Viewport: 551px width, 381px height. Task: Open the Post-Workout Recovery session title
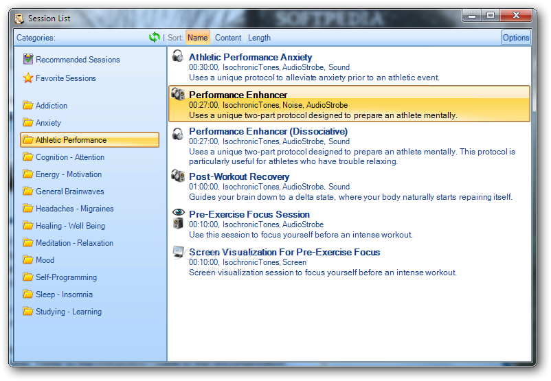coord(239,176)
